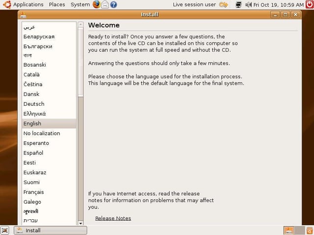Click the Install window title bar icon
This screenshot has width=314, height=235.
[23, 15]
